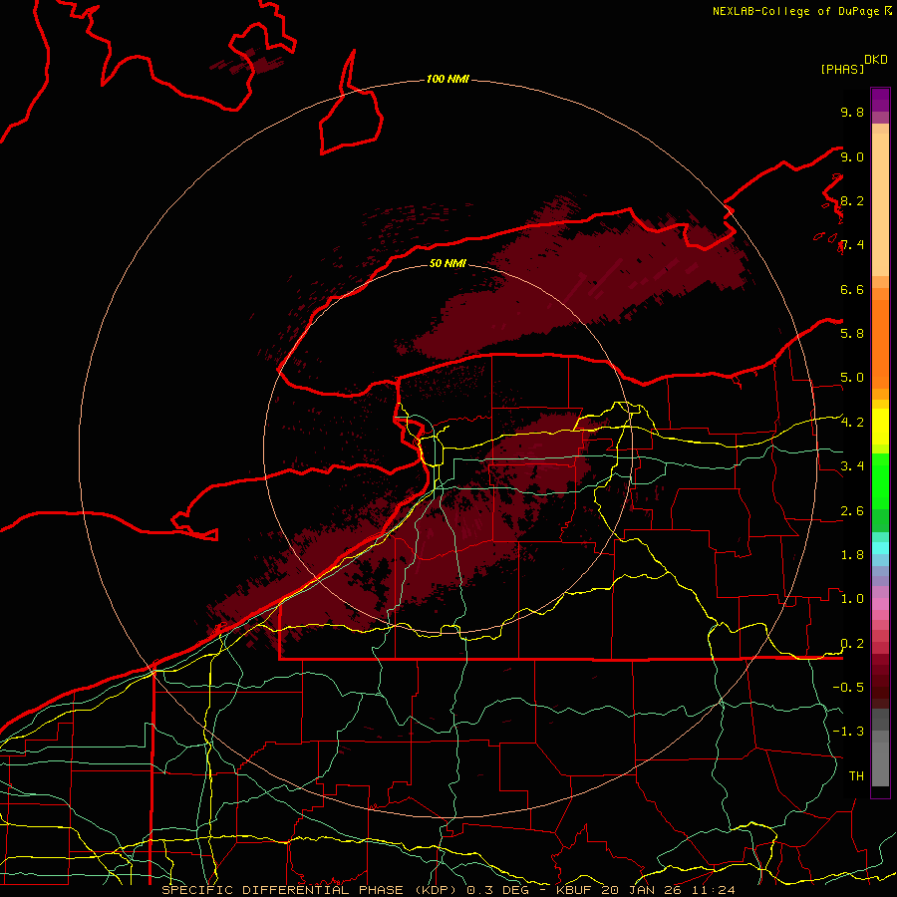Click the 1.8 scale label
The height and width of the screenshot is (897, 897).
[x=852, y=555]
